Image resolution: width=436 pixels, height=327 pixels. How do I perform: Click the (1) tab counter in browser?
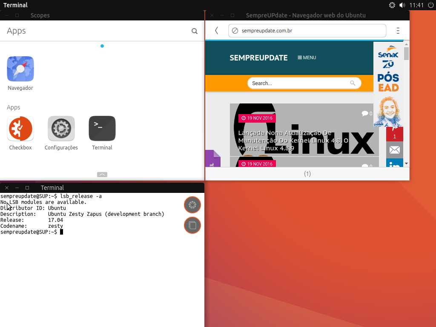[x=307, y=174]
